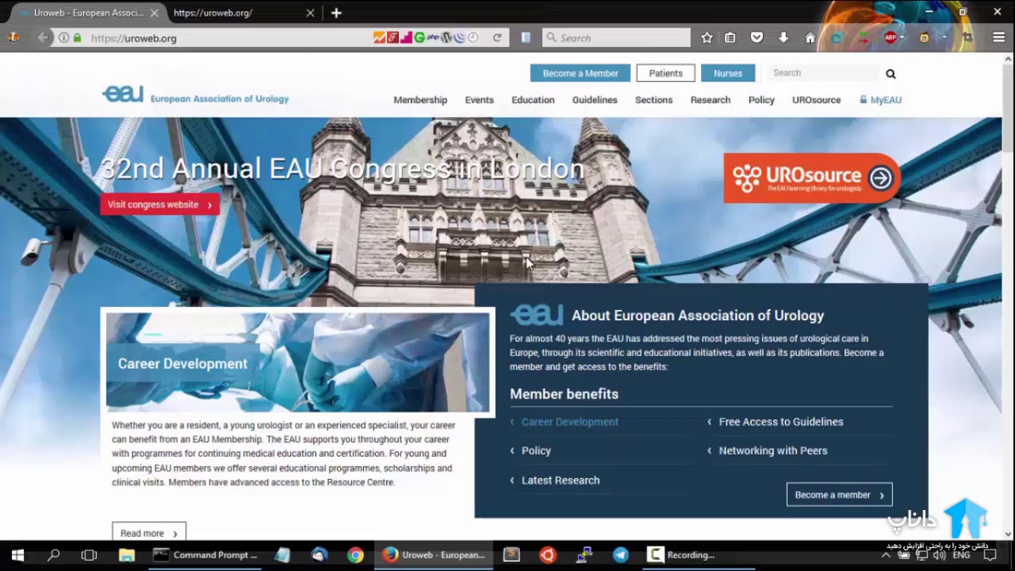Bookmark this page with the star icon

pyautogui.click(x=707, y=37)
